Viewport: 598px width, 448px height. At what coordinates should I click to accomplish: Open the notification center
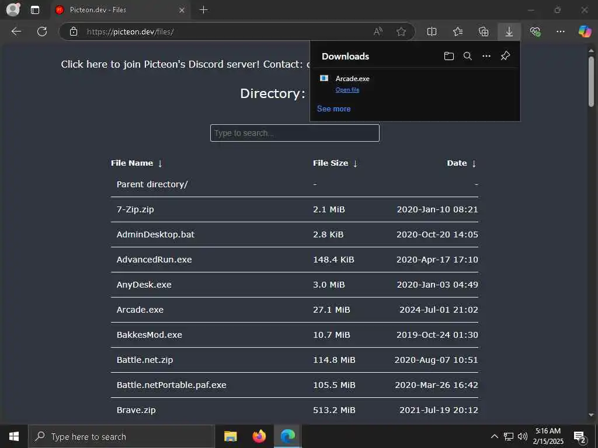[x=580, y=437]
